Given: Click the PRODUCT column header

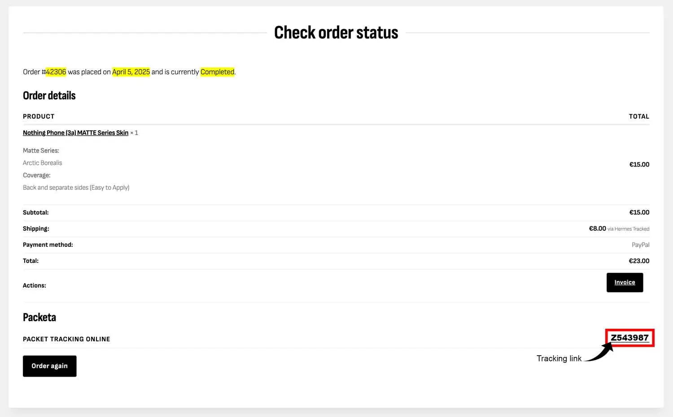Looking at the screenshot, I should tap(39, 116).
